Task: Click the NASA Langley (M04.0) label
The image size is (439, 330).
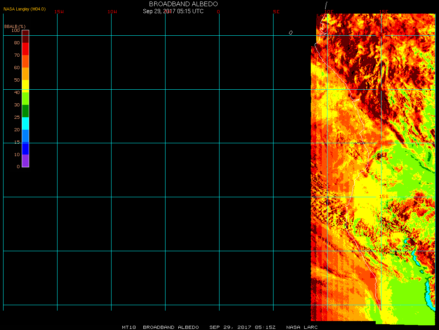Action: 24,9
